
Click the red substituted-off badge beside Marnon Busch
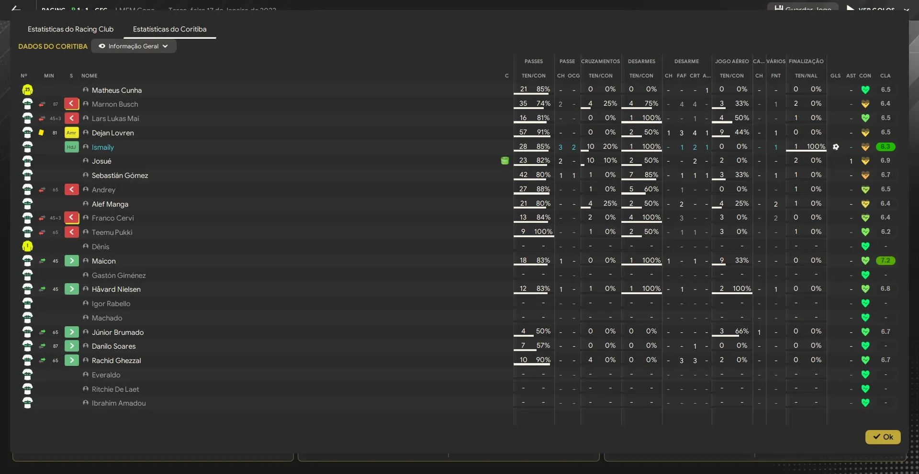(71, 104)
